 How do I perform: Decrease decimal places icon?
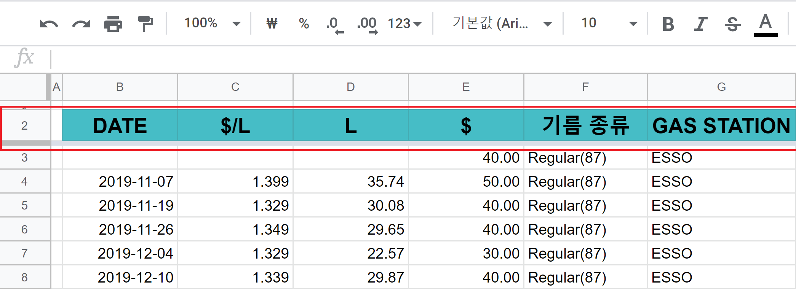pos(334,24)
